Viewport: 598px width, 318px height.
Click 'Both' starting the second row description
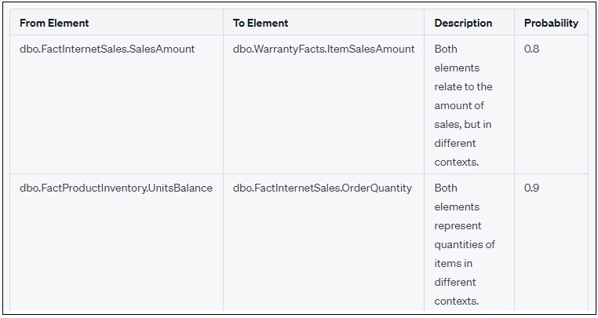pyautogui.click(x=446, y=188)
